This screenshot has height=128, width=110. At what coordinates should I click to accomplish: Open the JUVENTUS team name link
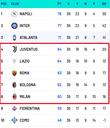pos(29,49)
